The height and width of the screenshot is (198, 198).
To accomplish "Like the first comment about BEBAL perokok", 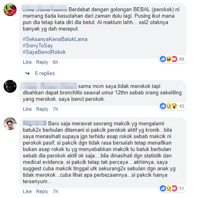I will [x=27, y=62].
